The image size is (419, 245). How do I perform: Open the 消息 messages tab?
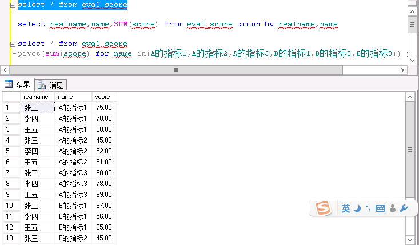(x=51, y=85)
